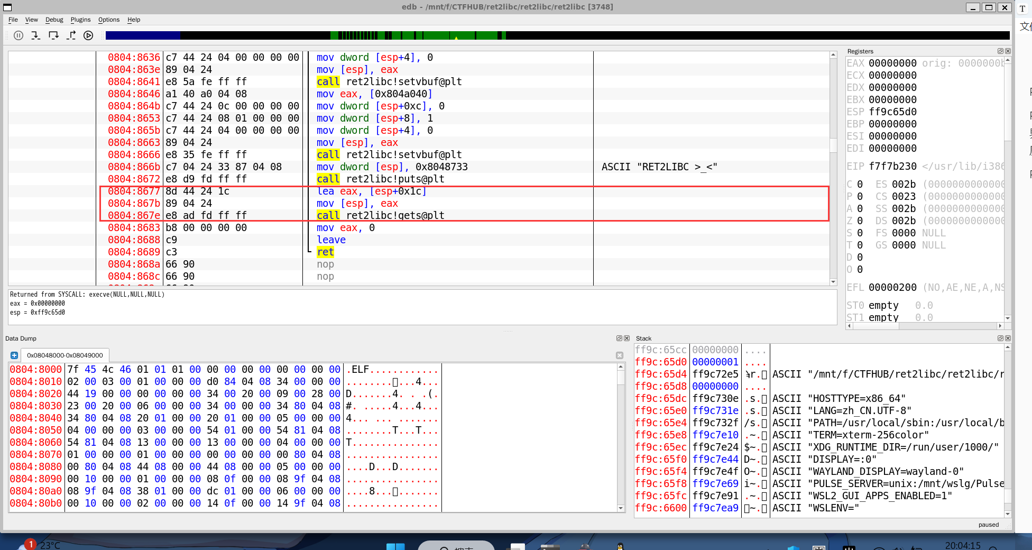Open the Windows Start button
The height and width of the screenshot is (550, 1032).
(x=395, y=546)
